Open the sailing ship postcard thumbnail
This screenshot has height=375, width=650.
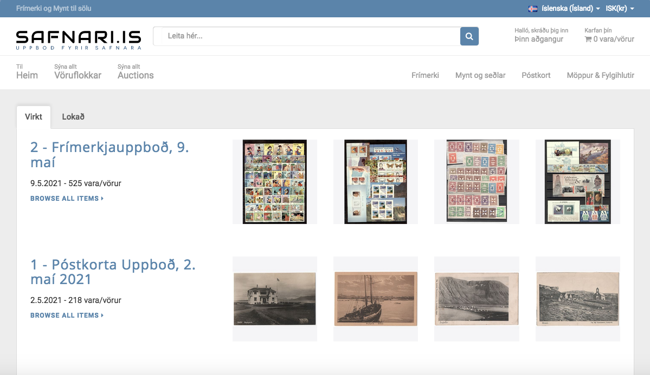(376, 299)
